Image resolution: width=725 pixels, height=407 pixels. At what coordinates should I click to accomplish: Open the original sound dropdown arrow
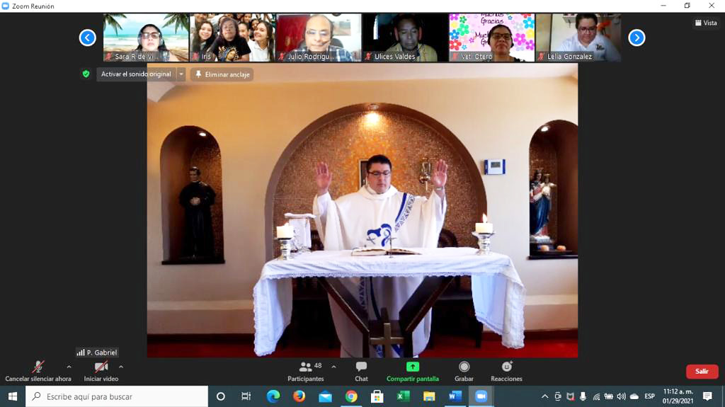[x=181, y=74]
